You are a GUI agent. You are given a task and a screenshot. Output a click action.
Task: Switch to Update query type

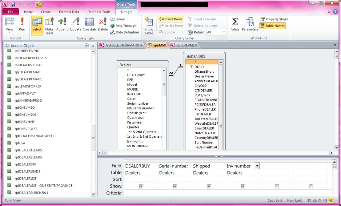[x=76, y=24]
